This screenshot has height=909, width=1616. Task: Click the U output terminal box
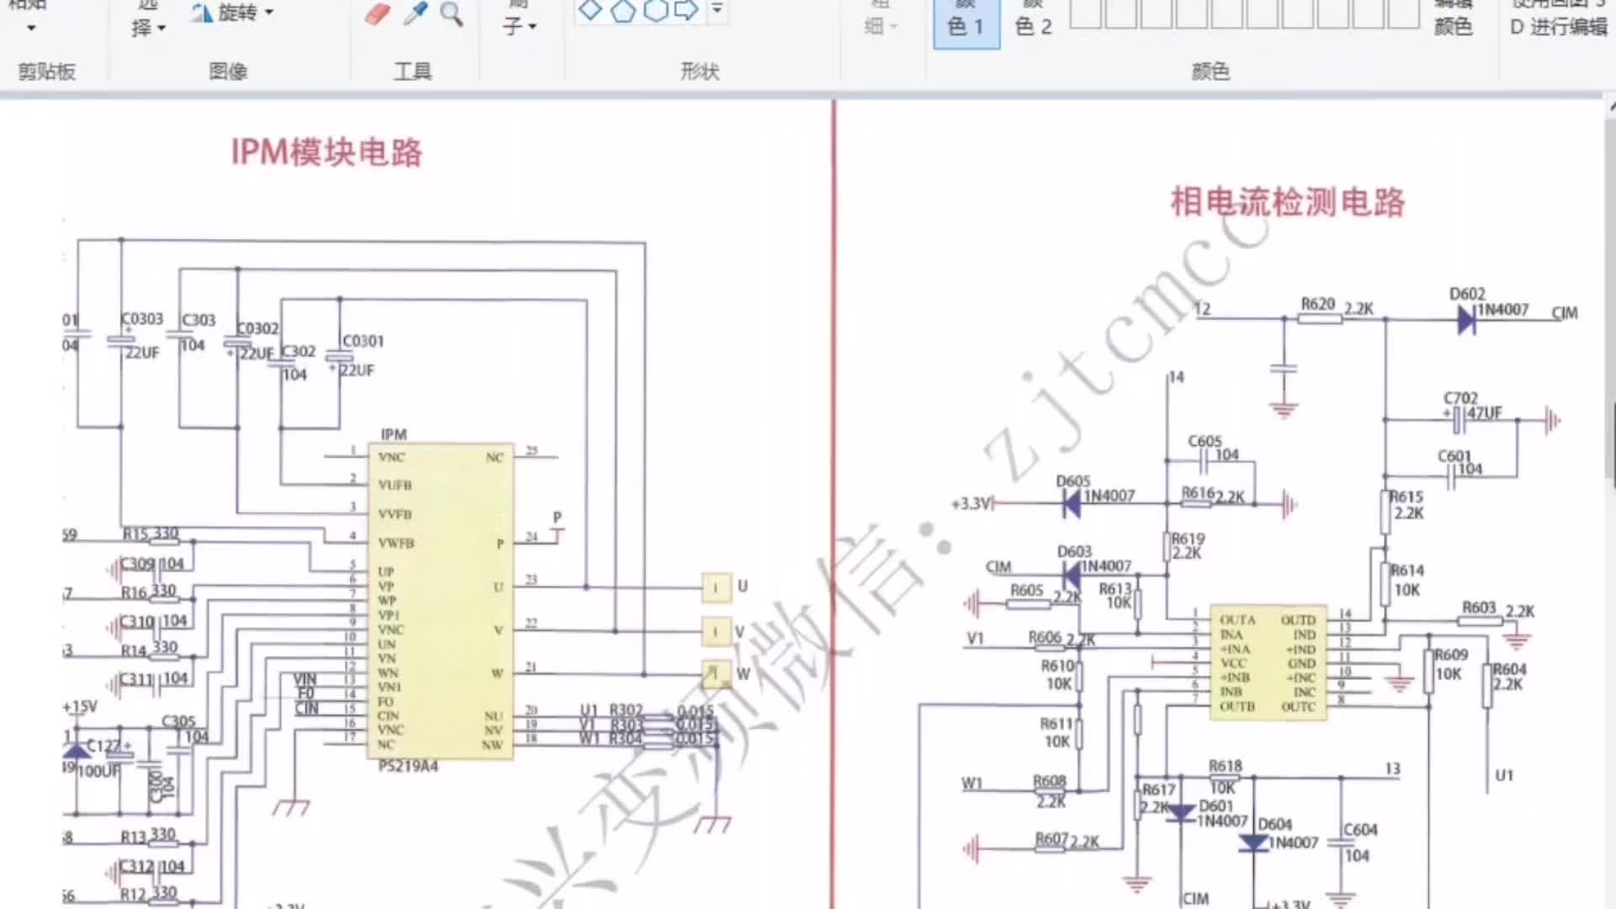point(716,587)
